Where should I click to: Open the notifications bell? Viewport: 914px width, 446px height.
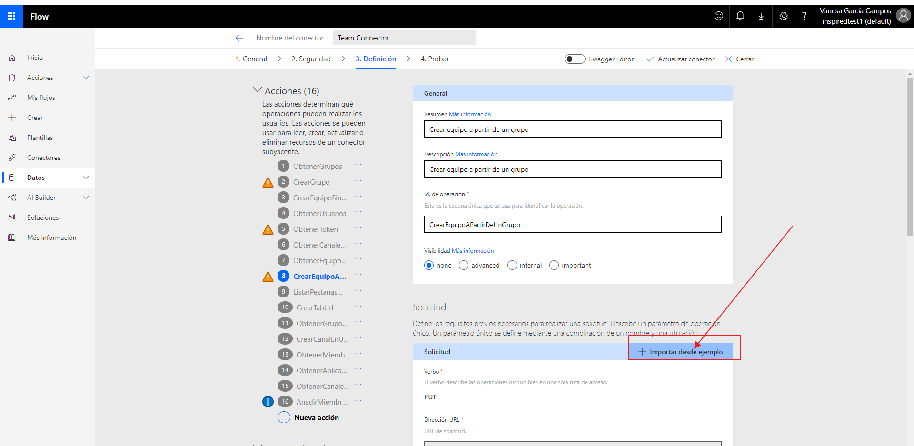740,16
